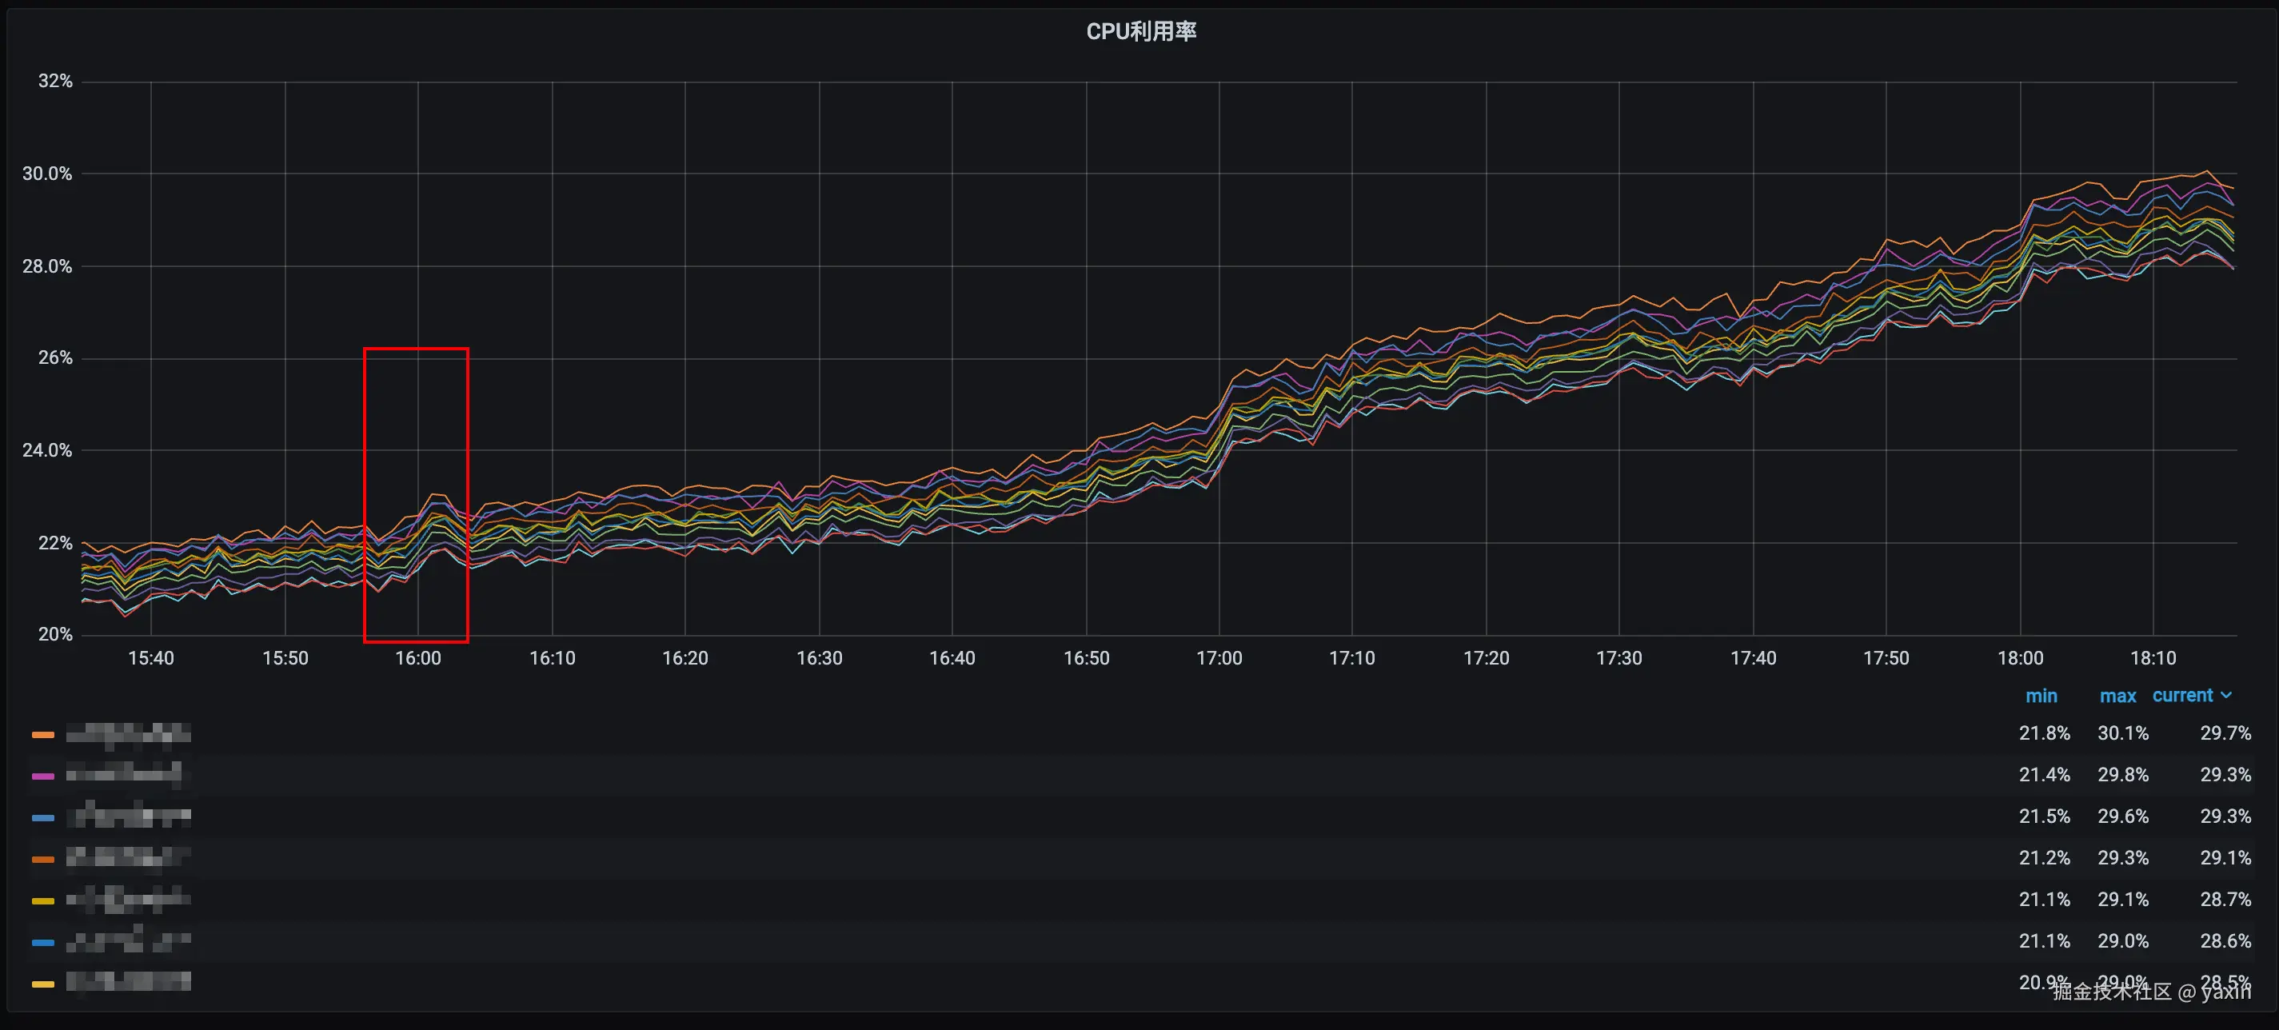
Task: Click the blue swatch of the third legend row
Action: 42,817
